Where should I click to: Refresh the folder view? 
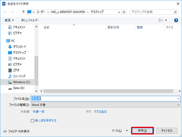124,12
